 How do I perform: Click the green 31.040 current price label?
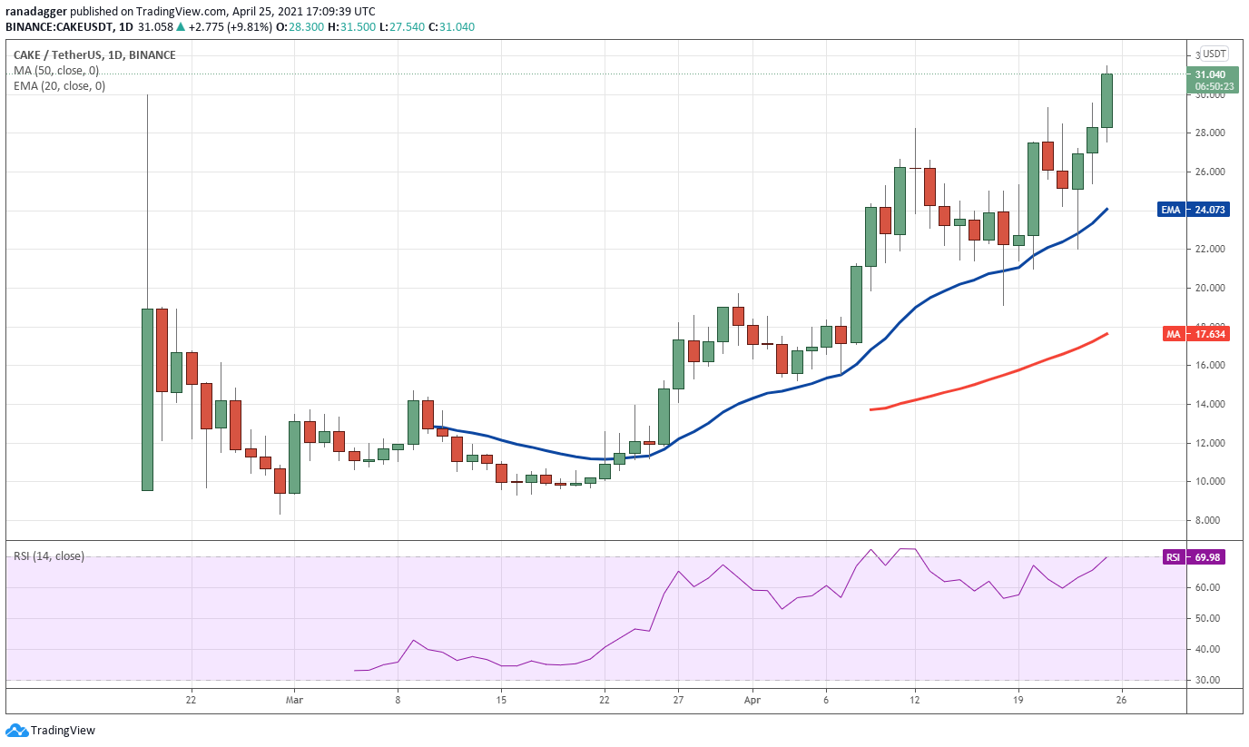pyautogui.click(x=1211, y=80)
